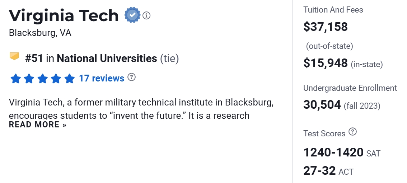This screenshot has height=183, width=407.
Task: Click the blue verified badge beside Virginia Tech
Action: click(x=132, y=15)
